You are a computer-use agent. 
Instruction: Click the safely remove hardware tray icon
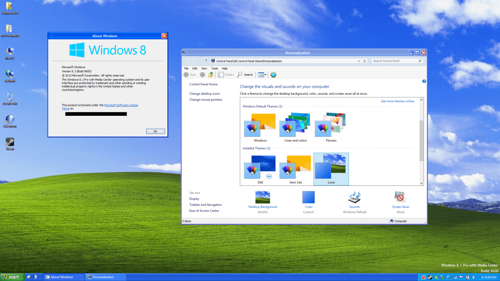[x=442, y=277]
